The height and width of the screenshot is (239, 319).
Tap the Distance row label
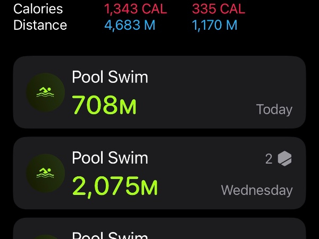(40, 25)
